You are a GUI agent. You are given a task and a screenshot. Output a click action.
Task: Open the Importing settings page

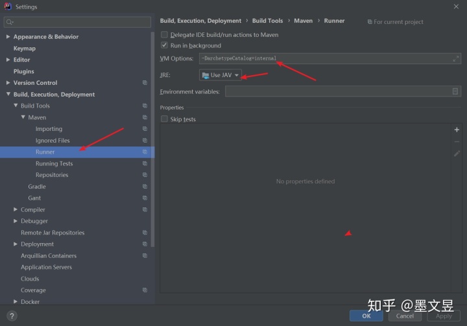(49, 129)
